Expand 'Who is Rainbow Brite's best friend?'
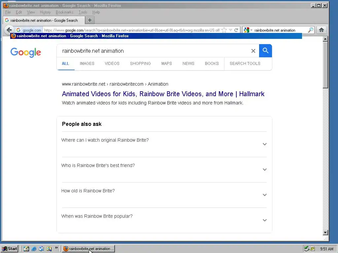 click(164, 170)
